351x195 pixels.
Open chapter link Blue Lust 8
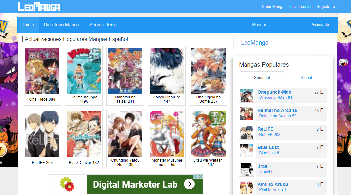pos(269,153)
